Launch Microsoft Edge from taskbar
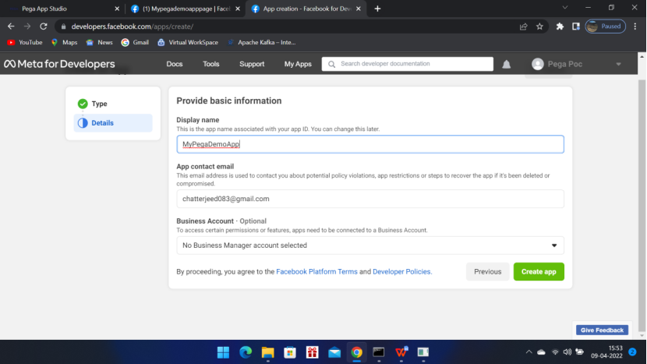The image size is (647, 364). (x=246, y=352)
